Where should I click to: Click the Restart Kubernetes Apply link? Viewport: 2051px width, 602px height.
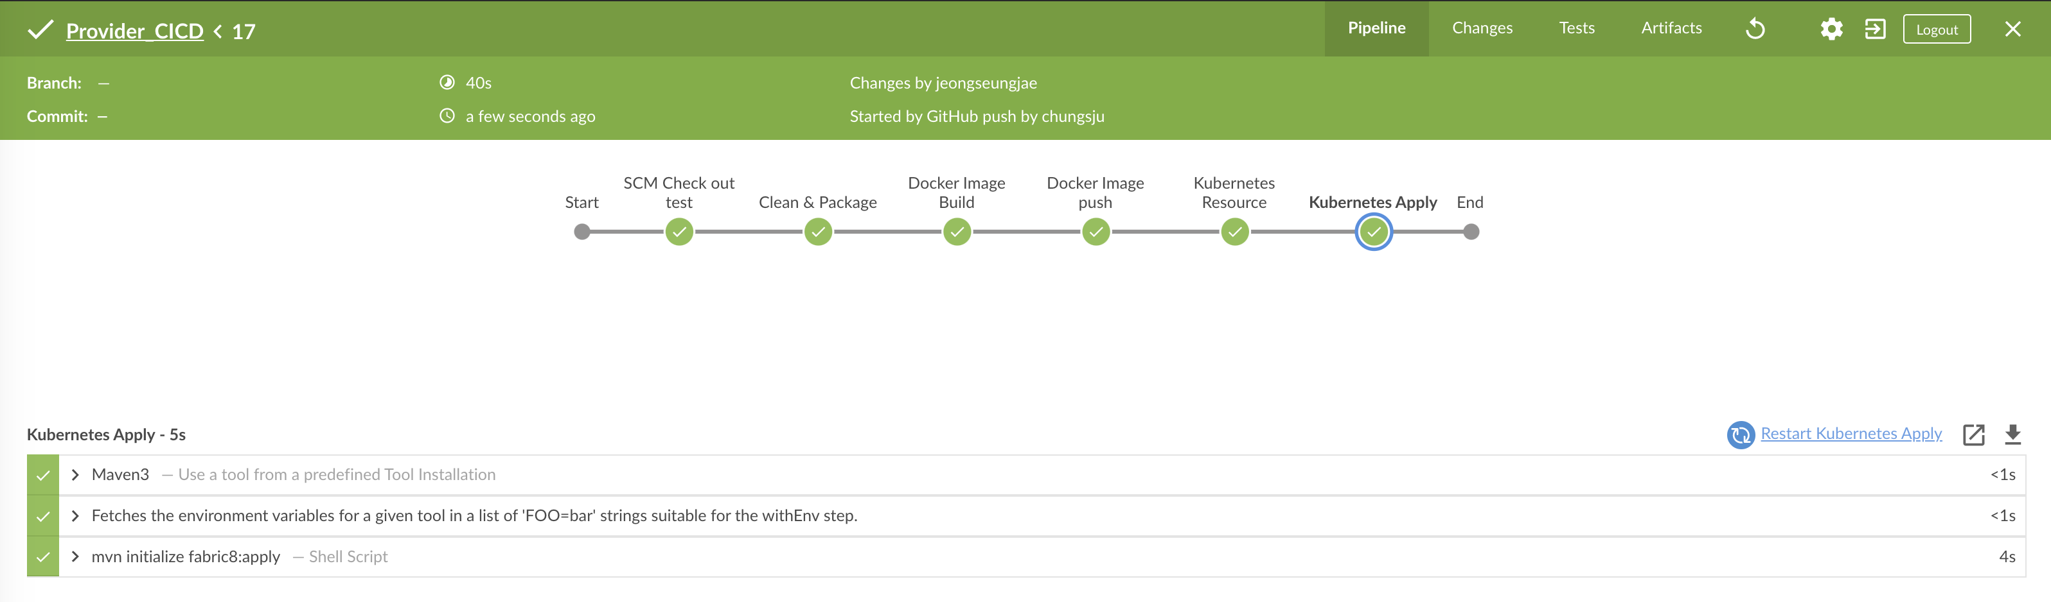[x=1851, y=433]
